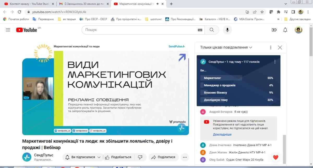Dislike the video with thumbs down

point(140,157)
